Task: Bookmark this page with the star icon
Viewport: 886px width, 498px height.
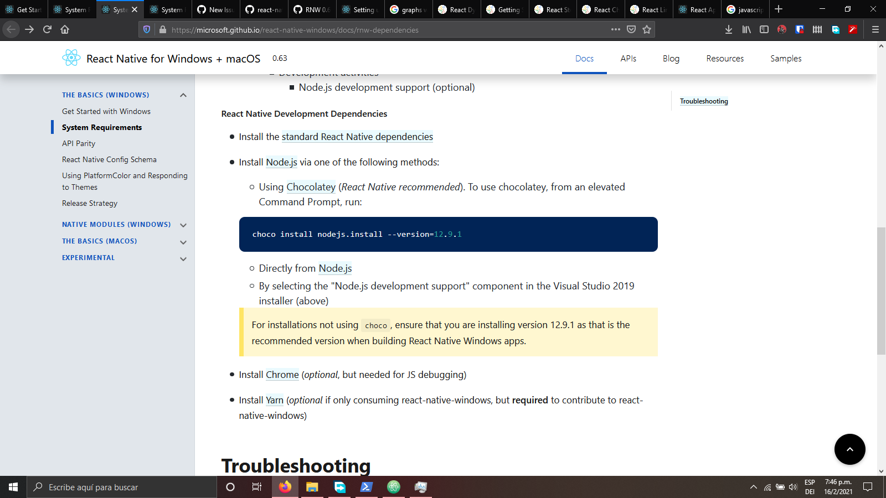Action: [x=647, y=29]
